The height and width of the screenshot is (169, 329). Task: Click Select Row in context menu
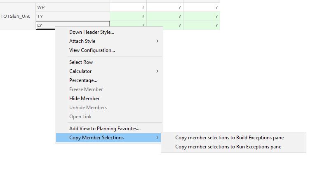click(109, 62)
